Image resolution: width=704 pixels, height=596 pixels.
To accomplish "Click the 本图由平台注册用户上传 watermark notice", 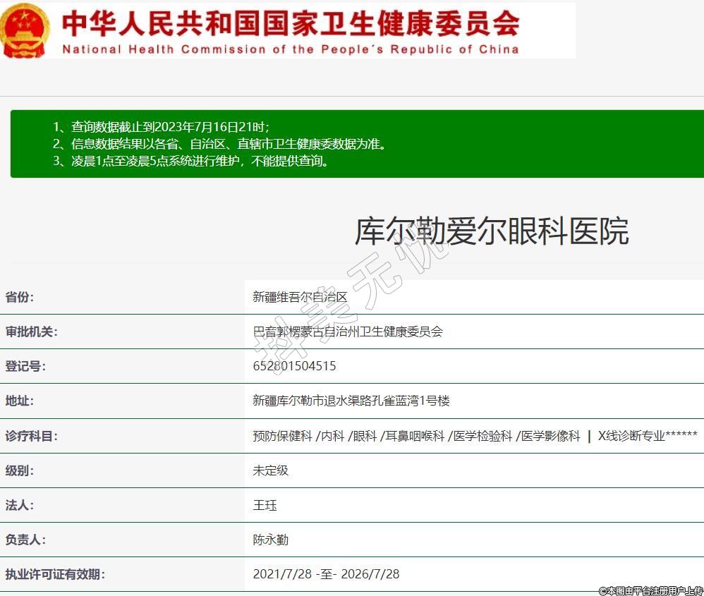I will [650, 590].
